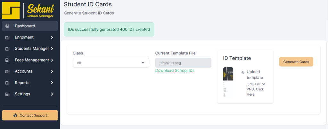Image resolution: width=328 pixels, height=129 pixels.
Task: Click the Reports sidebar icon
Action: (x=7, y=83)
